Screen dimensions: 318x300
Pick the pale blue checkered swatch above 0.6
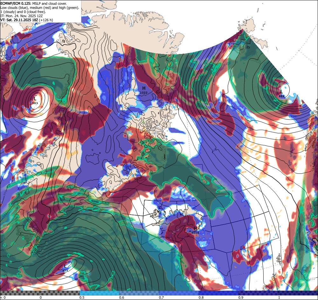(x=139, y=293)
